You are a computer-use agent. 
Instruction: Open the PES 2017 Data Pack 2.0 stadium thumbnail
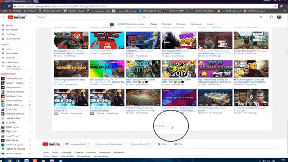[x=215, y=98]
